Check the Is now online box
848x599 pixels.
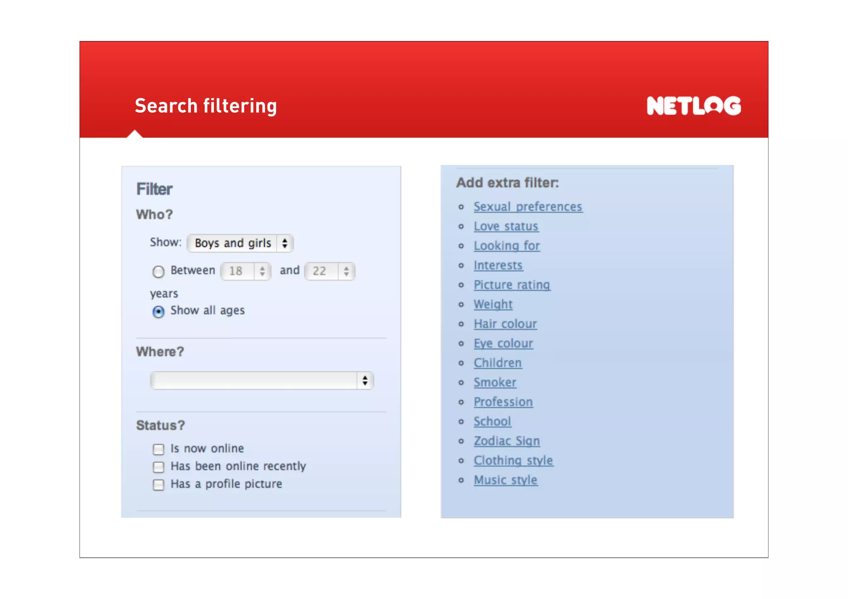(x=158, y=449)
